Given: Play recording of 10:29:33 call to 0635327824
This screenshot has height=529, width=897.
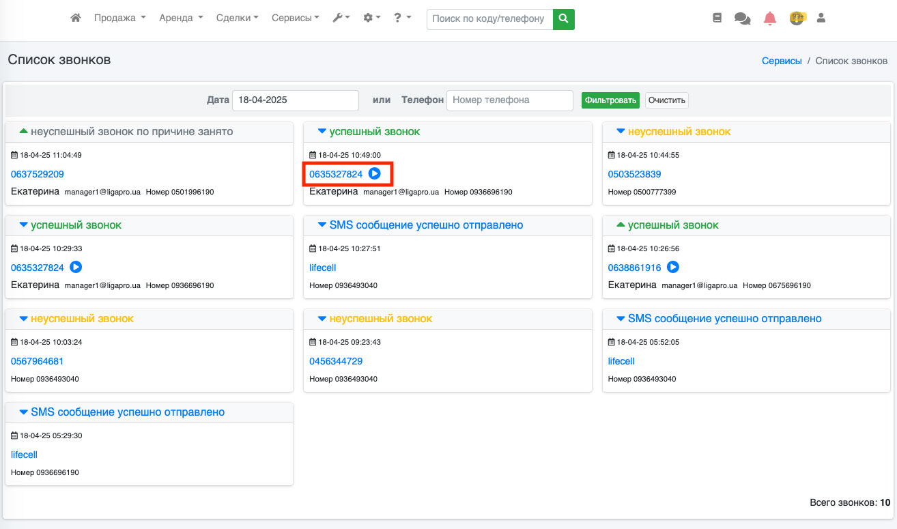Looking at the screenshot, I should coord(76,268).
